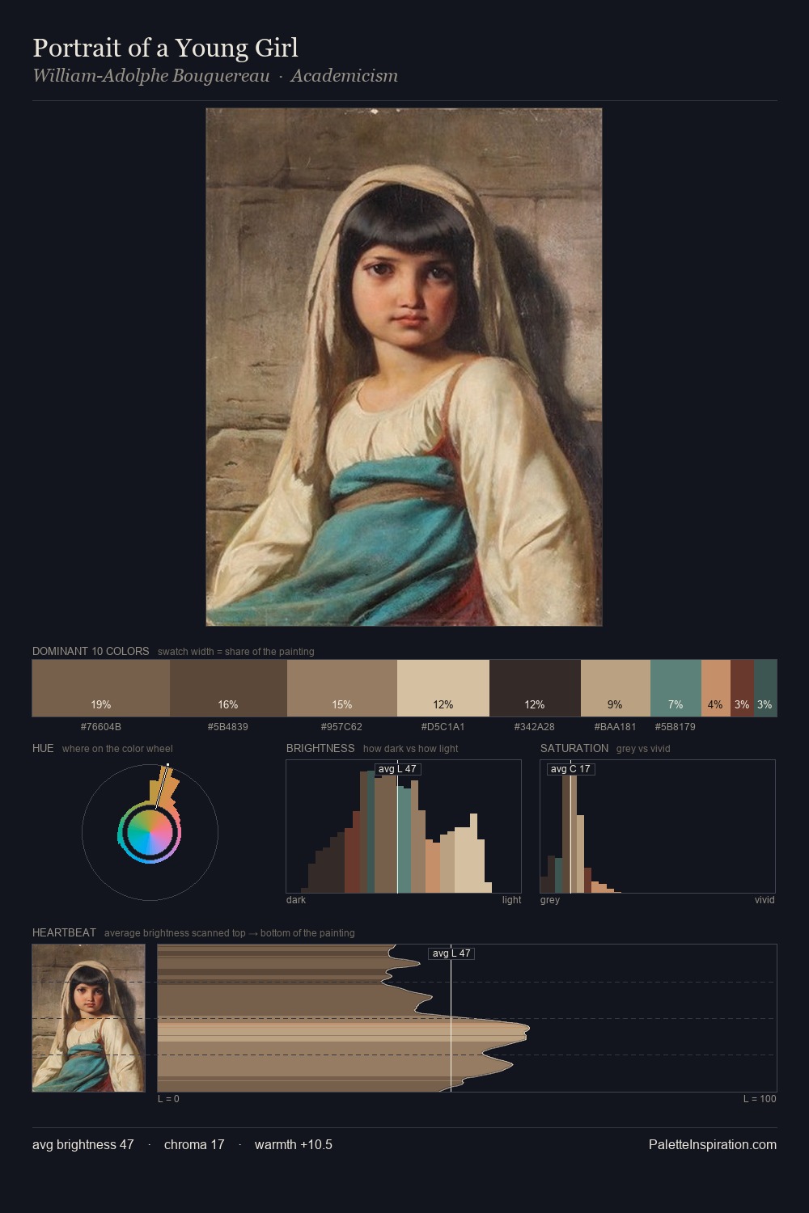The height and width of the screenshot is (1213, 809).
Task: Click the 4% peach color swatch
Action: pos(716,688)
